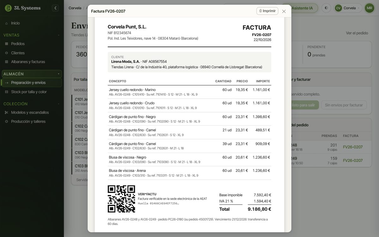This screenshot has width=379, height=237.
Task: Open FV26-0207 link in the 201 prendas row
Action: coord(353,147)
